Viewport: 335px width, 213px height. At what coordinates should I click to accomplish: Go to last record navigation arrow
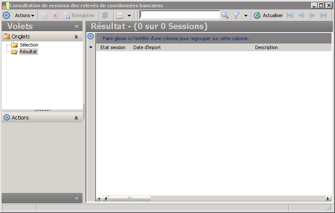tap(323, 15)
